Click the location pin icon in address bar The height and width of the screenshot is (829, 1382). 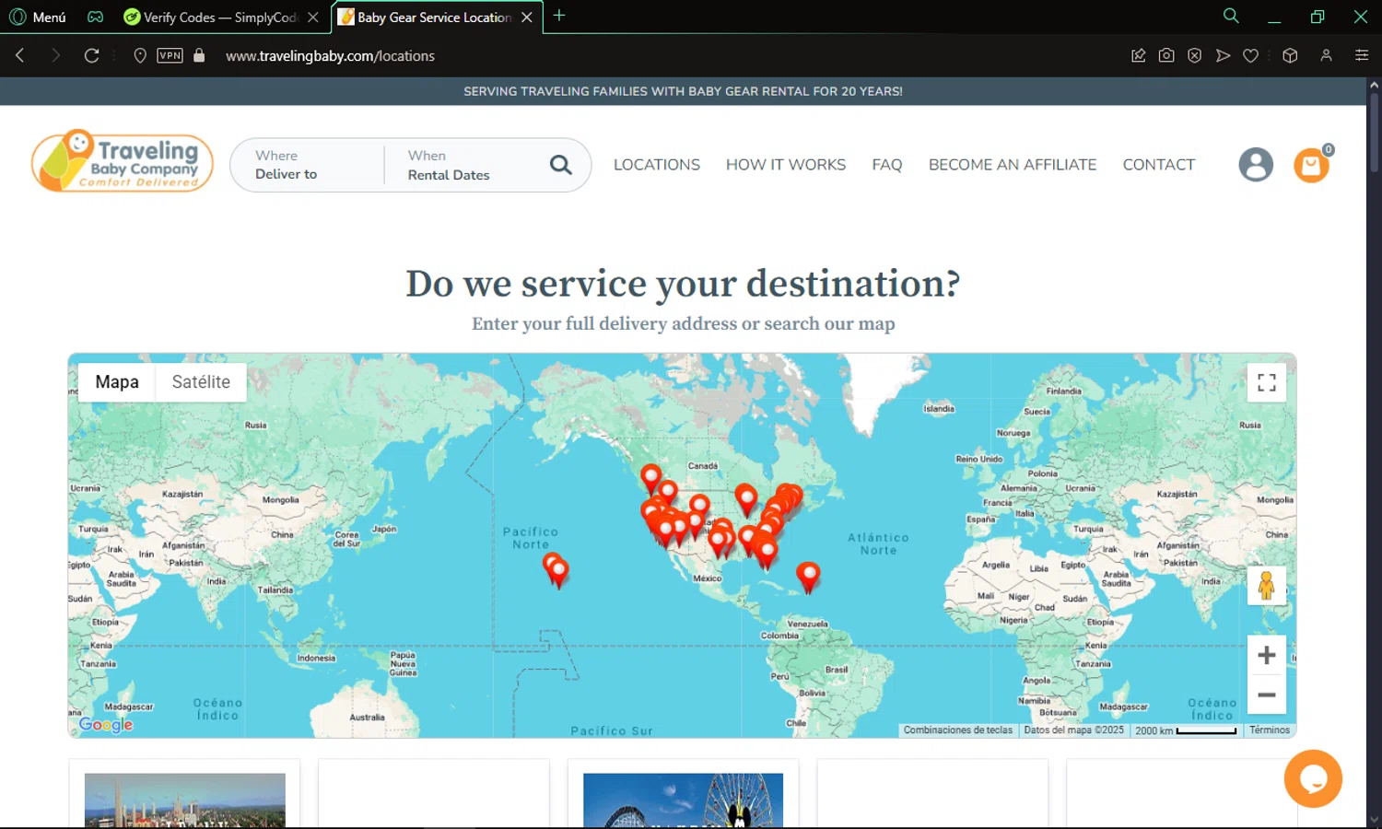pos(140,55)
